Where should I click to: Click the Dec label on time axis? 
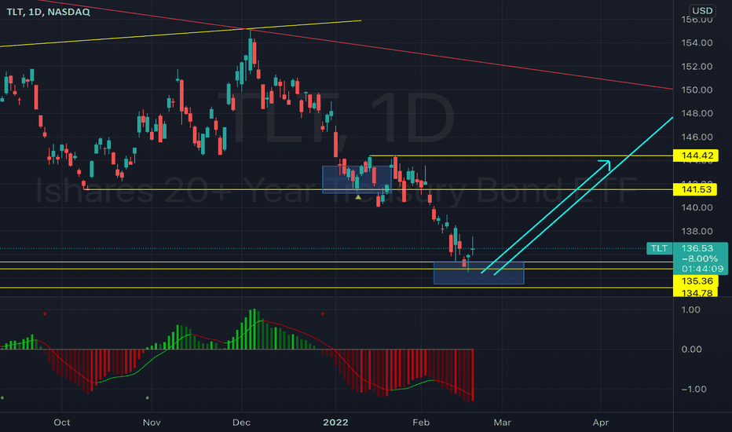pyautogui.click(x=241, y=423)
